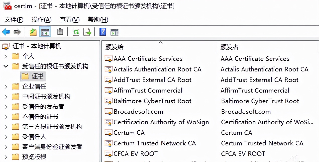Expand the 预览版根 tree node

point(6,157)
